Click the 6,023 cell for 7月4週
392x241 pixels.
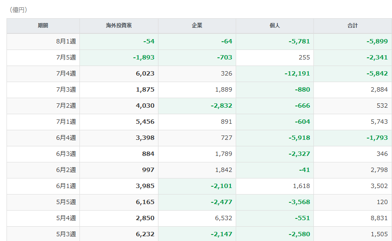point(145,73)
